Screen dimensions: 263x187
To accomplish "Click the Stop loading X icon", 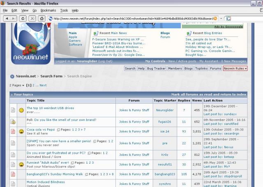I will click(32, 18).
